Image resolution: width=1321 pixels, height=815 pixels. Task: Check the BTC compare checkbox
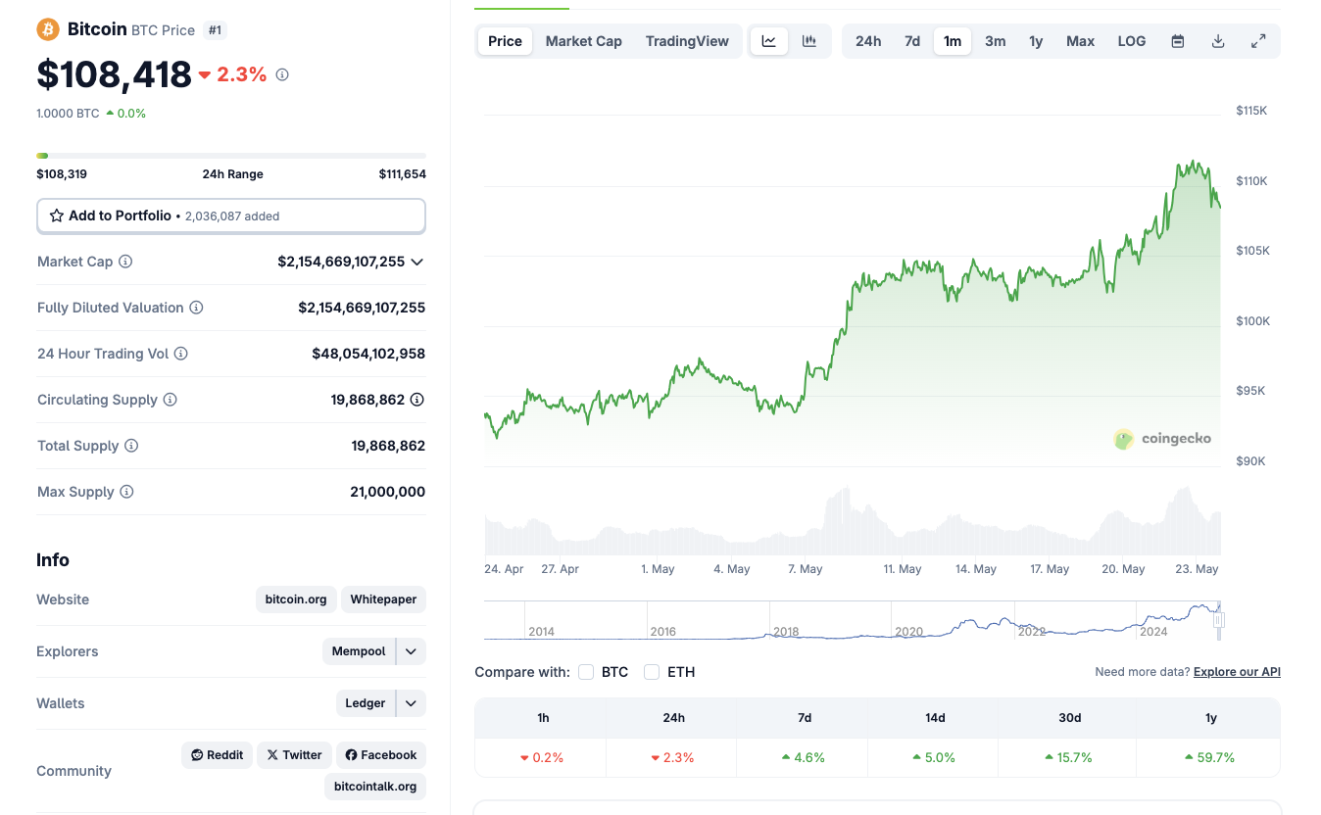586,672
